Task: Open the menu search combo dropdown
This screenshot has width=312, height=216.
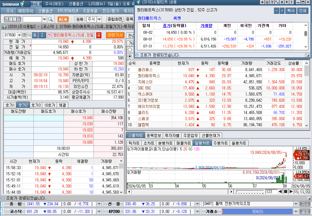Action: [44, 19]
